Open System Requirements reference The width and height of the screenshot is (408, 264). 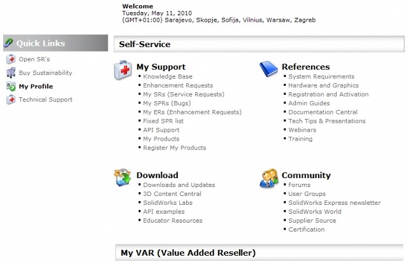[x=321, y=76]
